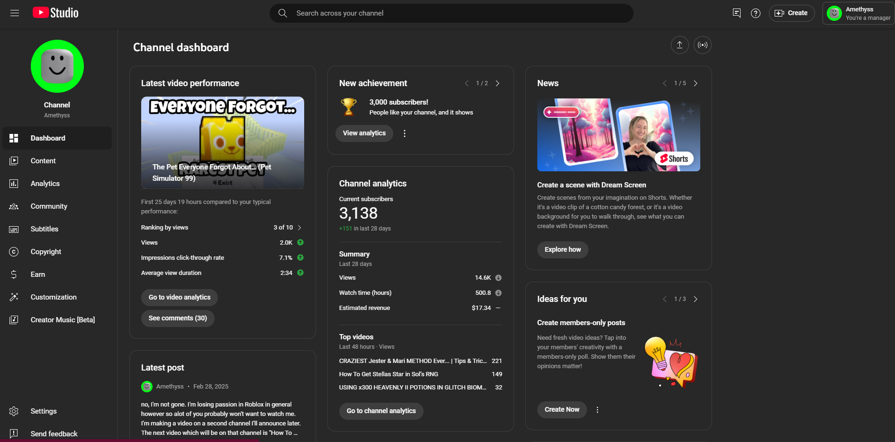Click Watch time (hours) 500.8 value
The image size is (895, 442).
click(483, 293)
